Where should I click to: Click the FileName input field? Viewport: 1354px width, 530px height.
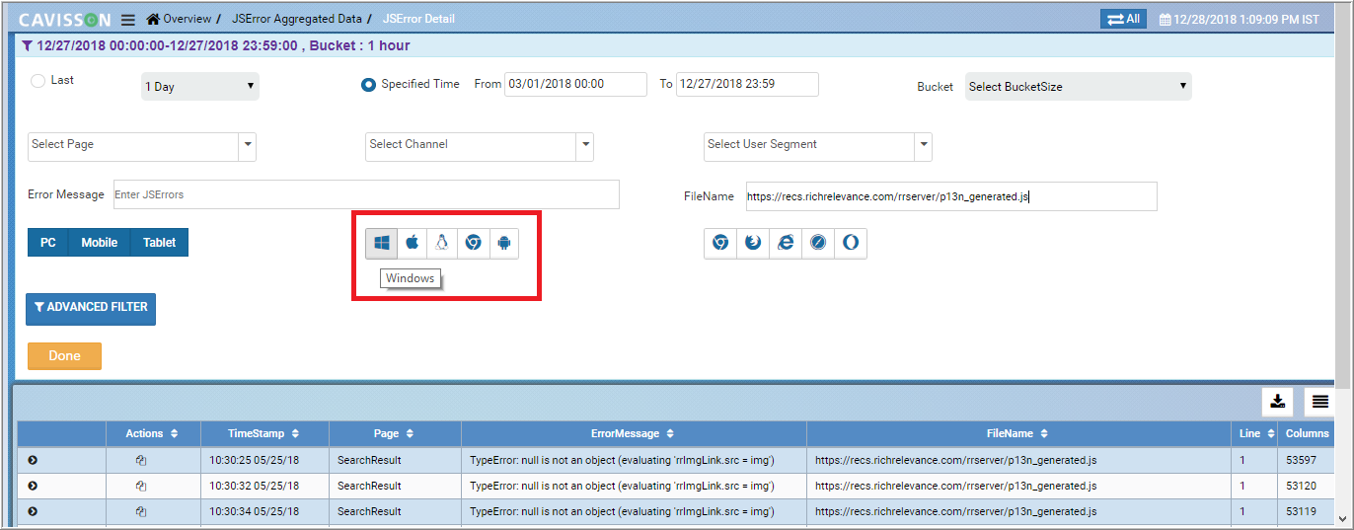click(950, 196)
